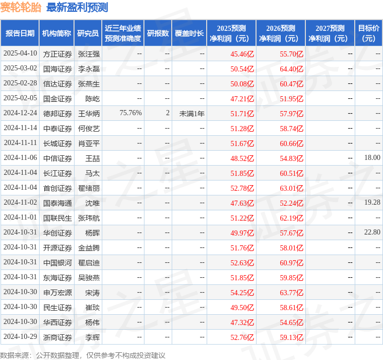
Task: Select 国海证券 institution cell
Action: (58, 69)
